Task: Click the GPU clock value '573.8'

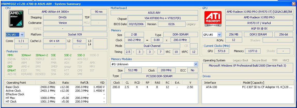Action: (222, 51)
